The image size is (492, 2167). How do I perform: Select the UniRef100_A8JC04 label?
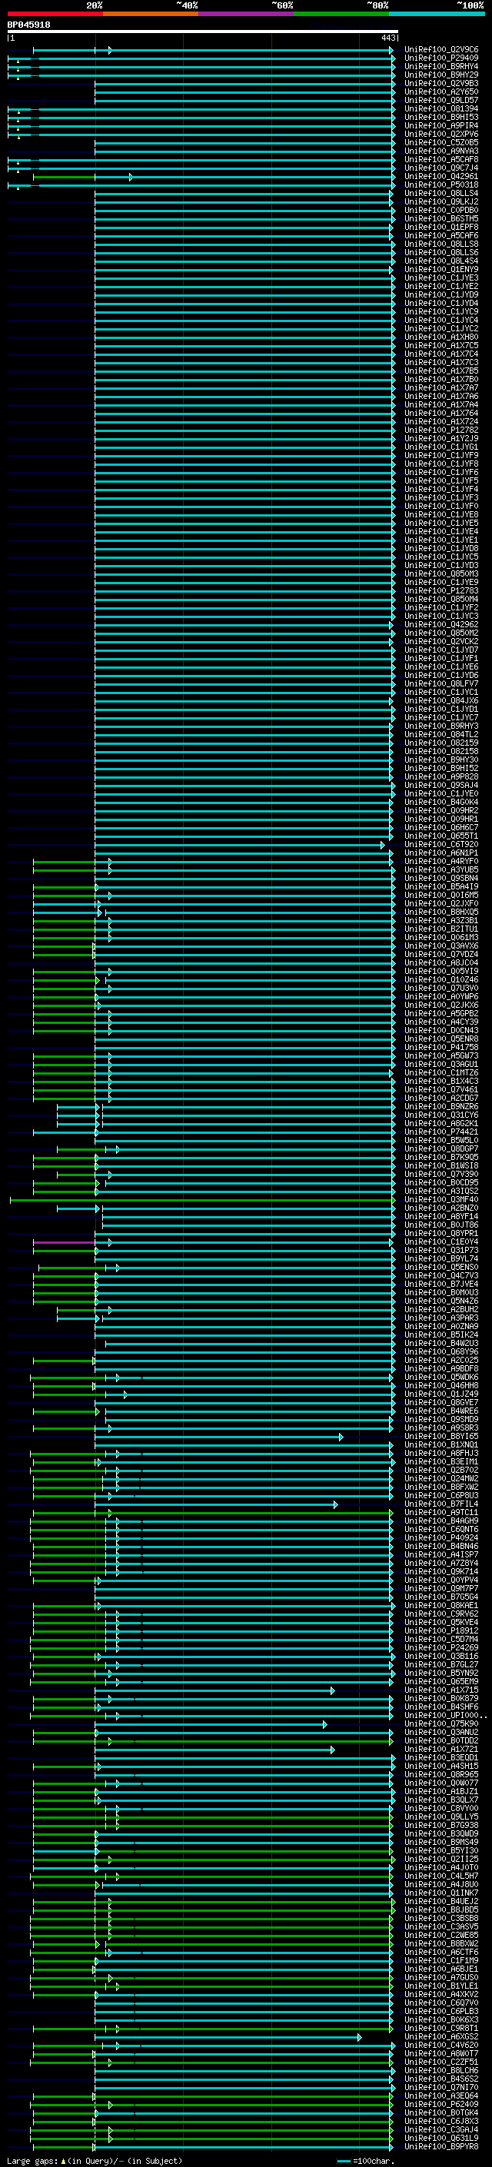(x=441, y=962)
